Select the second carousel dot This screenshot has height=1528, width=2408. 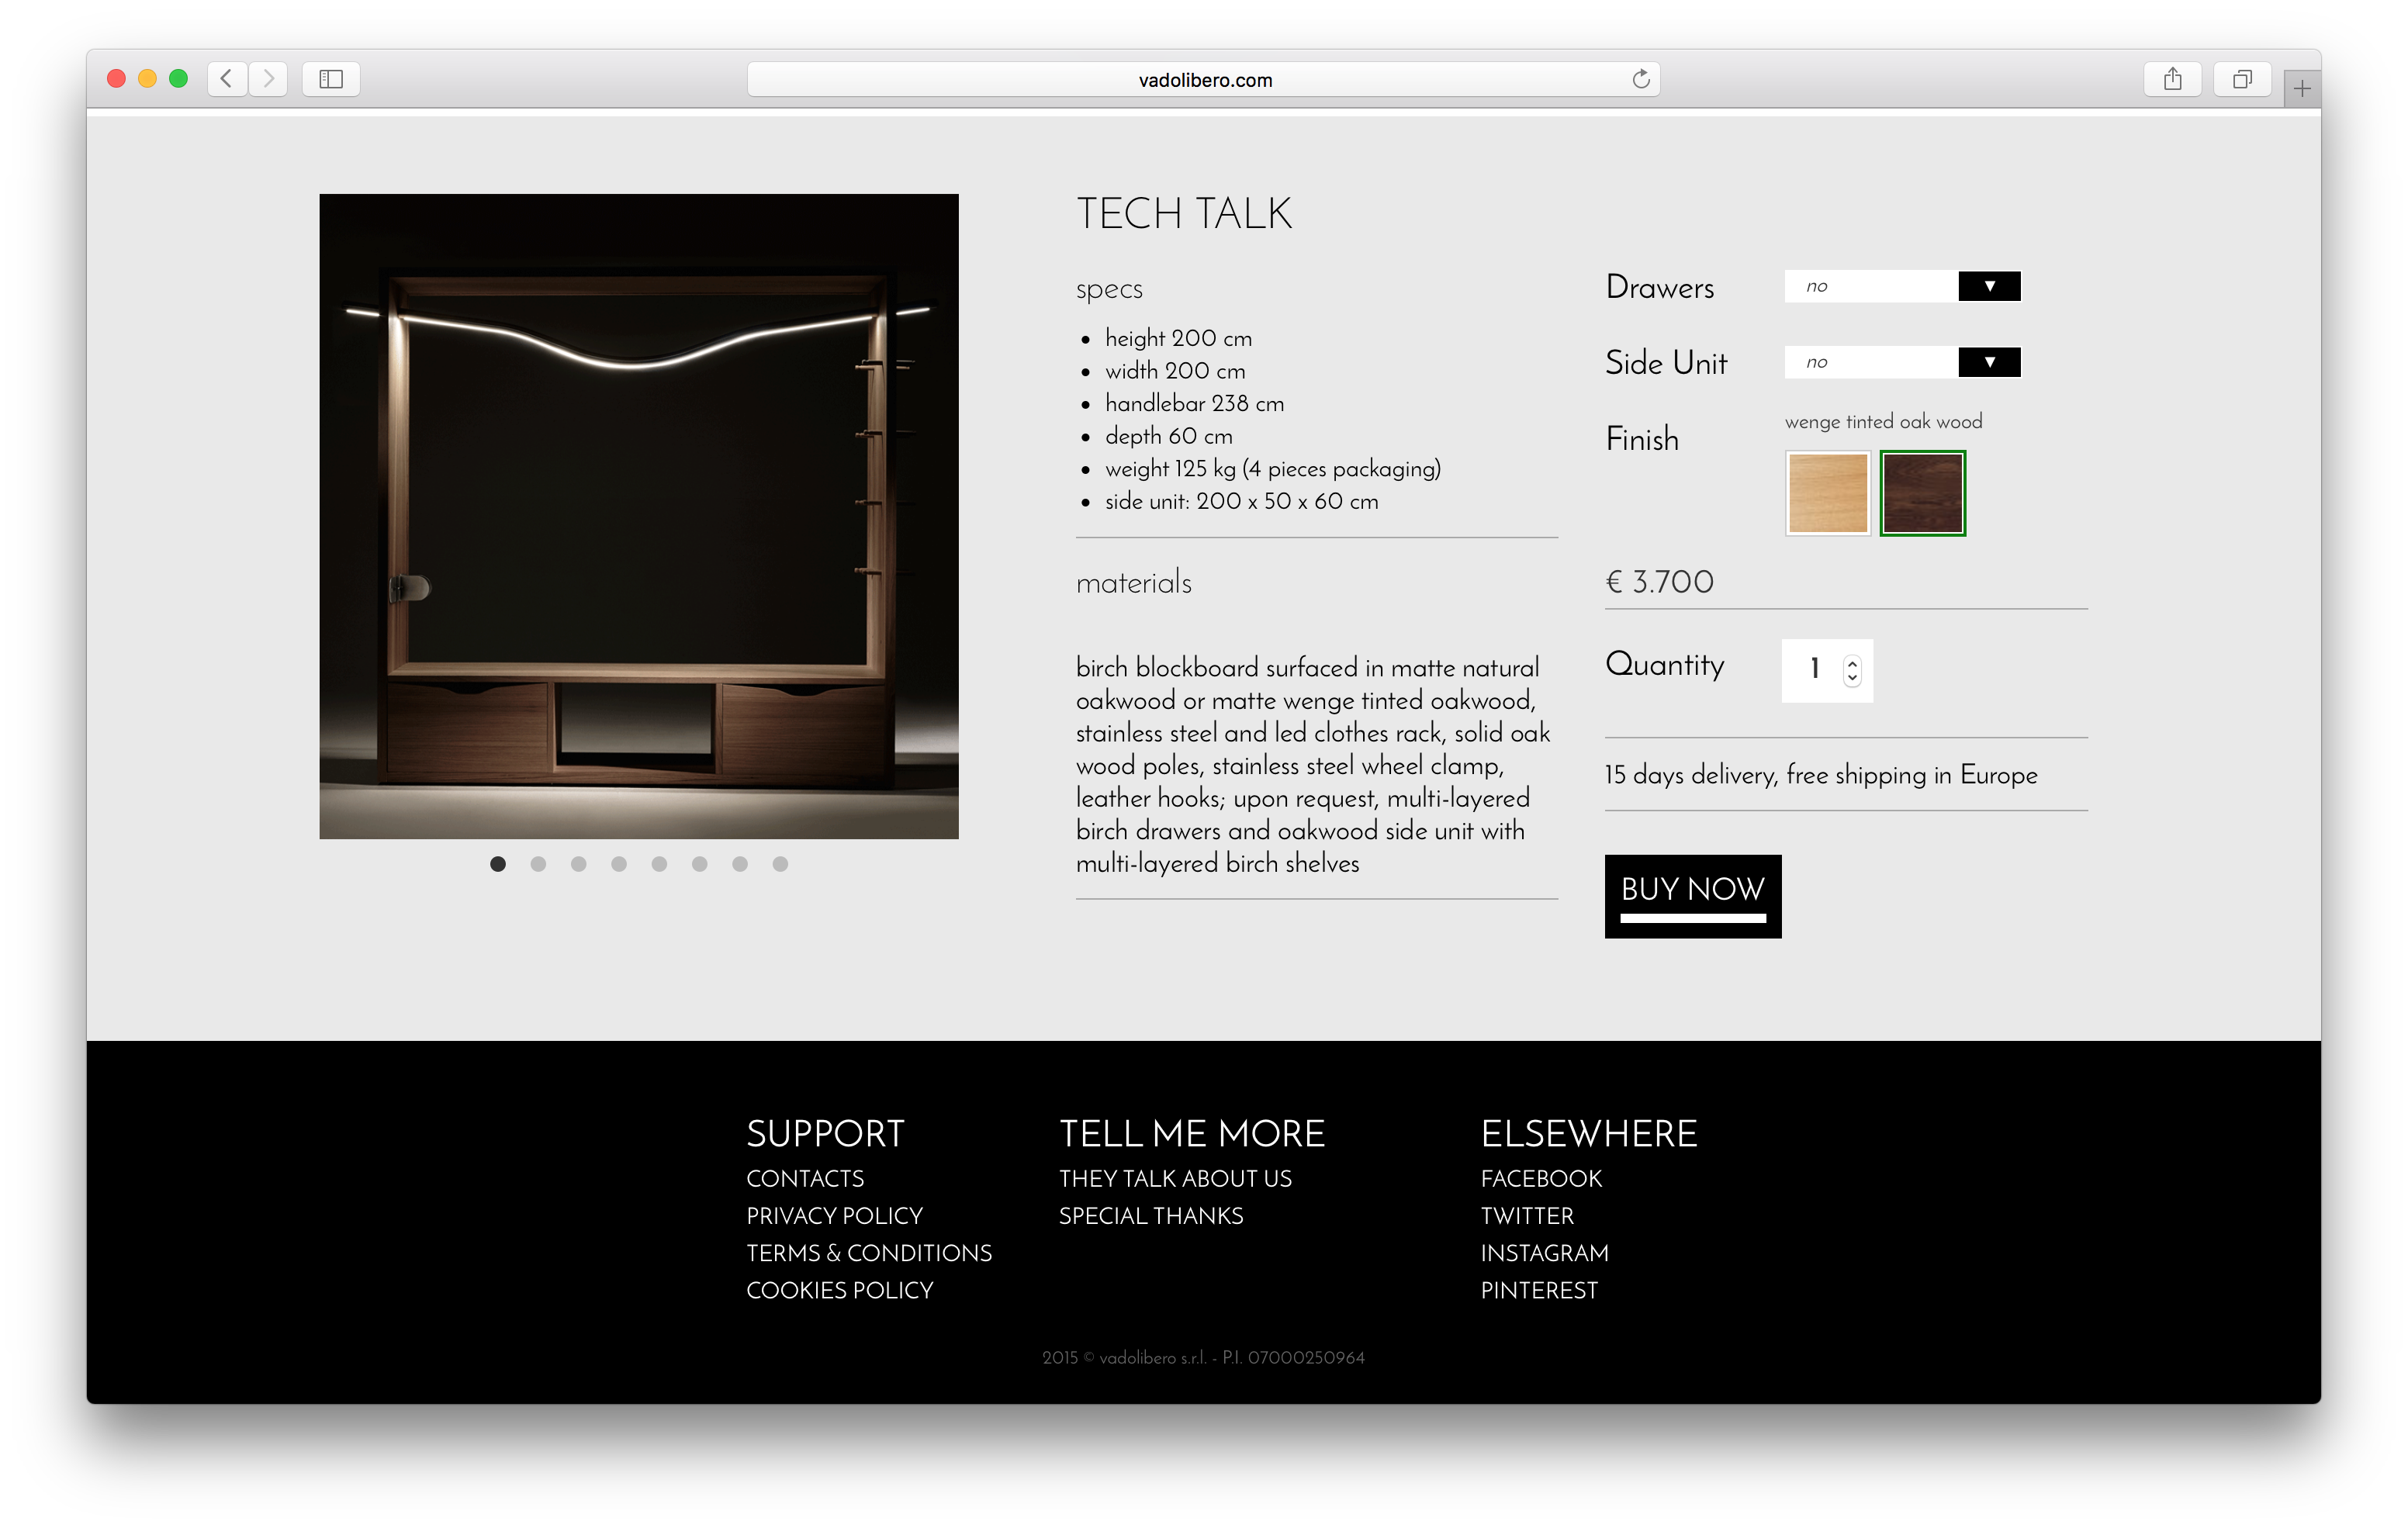click(538, 864)
